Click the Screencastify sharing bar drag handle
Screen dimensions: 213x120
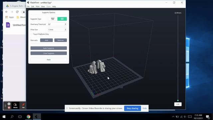tap(67, 108)
